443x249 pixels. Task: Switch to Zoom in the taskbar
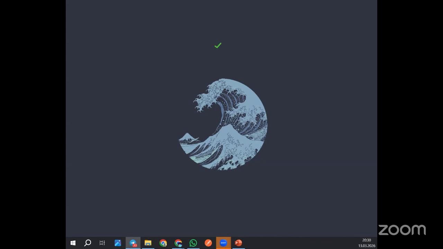pos(223,243)
